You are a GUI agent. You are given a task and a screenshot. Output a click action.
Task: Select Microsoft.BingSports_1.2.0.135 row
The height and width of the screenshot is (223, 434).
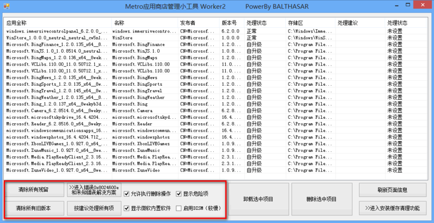point(215,84)
